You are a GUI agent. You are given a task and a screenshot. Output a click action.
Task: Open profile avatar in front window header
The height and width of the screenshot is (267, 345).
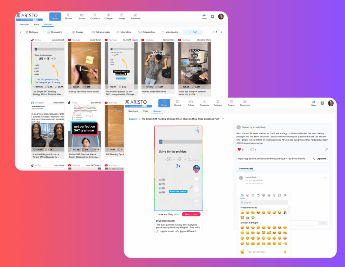pyautogui.click(x=331, y=103)
